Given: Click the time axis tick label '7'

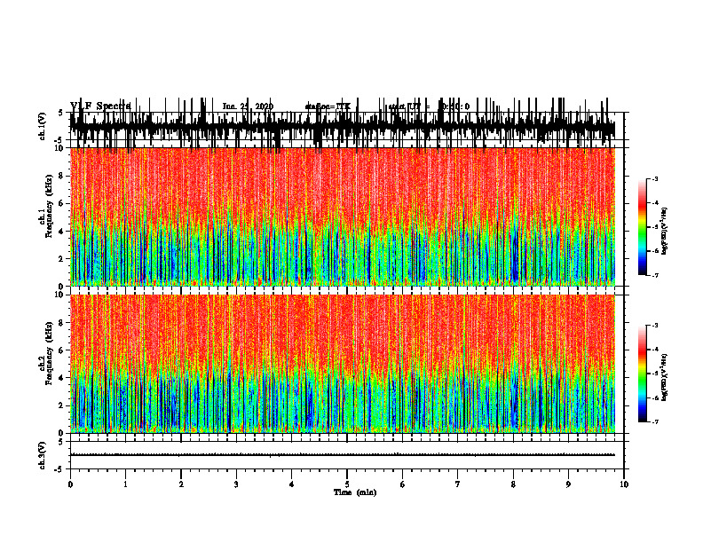Looking at the screenshot, I should point(458,484).
